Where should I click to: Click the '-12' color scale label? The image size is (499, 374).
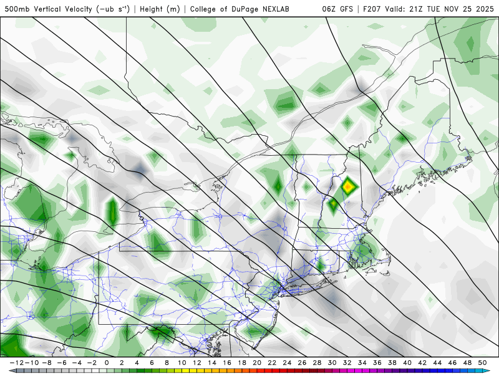pos(16,363)
